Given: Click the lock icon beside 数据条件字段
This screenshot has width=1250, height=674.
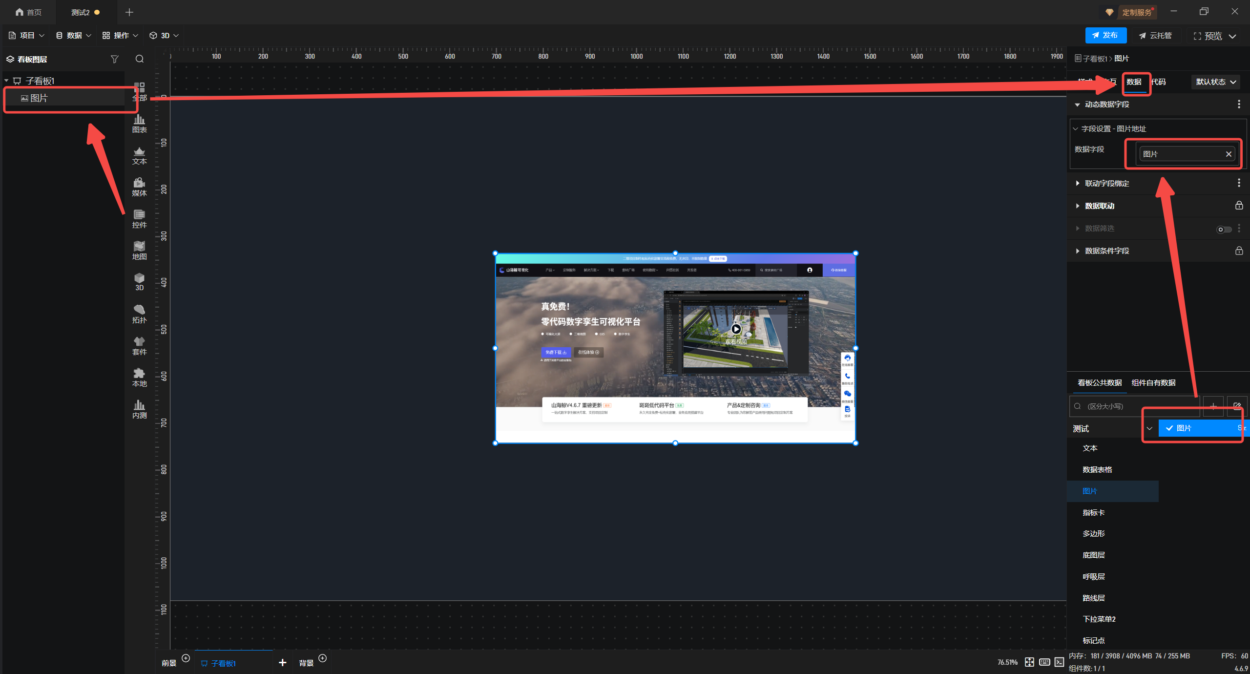Looking at the screenshot, I should (x=1239, y=251).
